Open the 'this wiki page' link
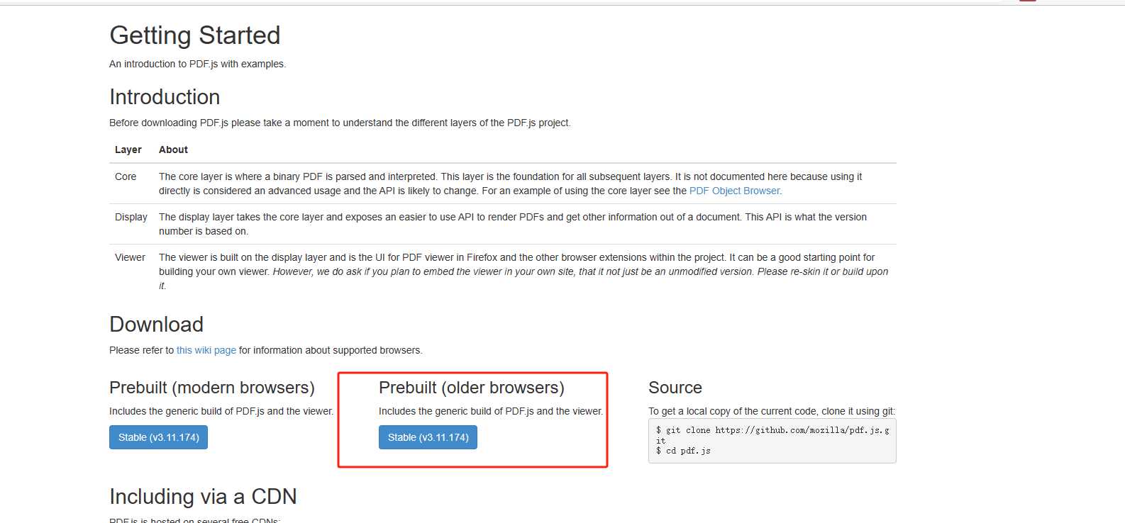Viewport: 1125px width, 523px height. pos(206,349)
